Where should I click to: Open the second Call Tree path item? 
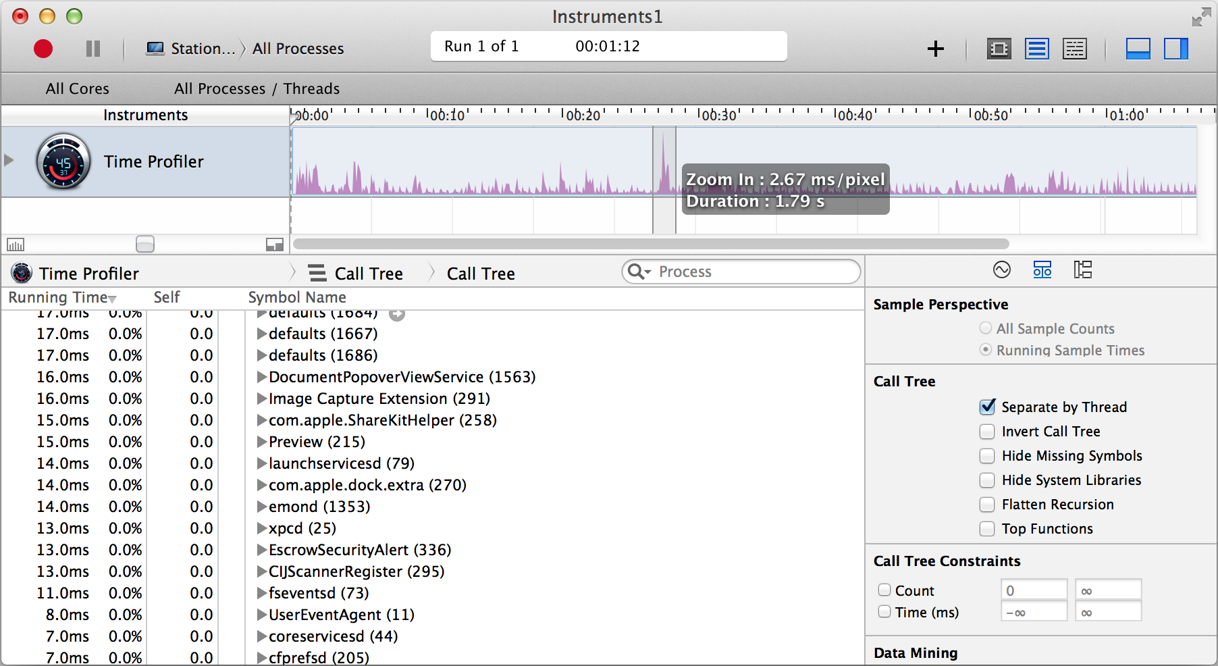click(481, 273)
